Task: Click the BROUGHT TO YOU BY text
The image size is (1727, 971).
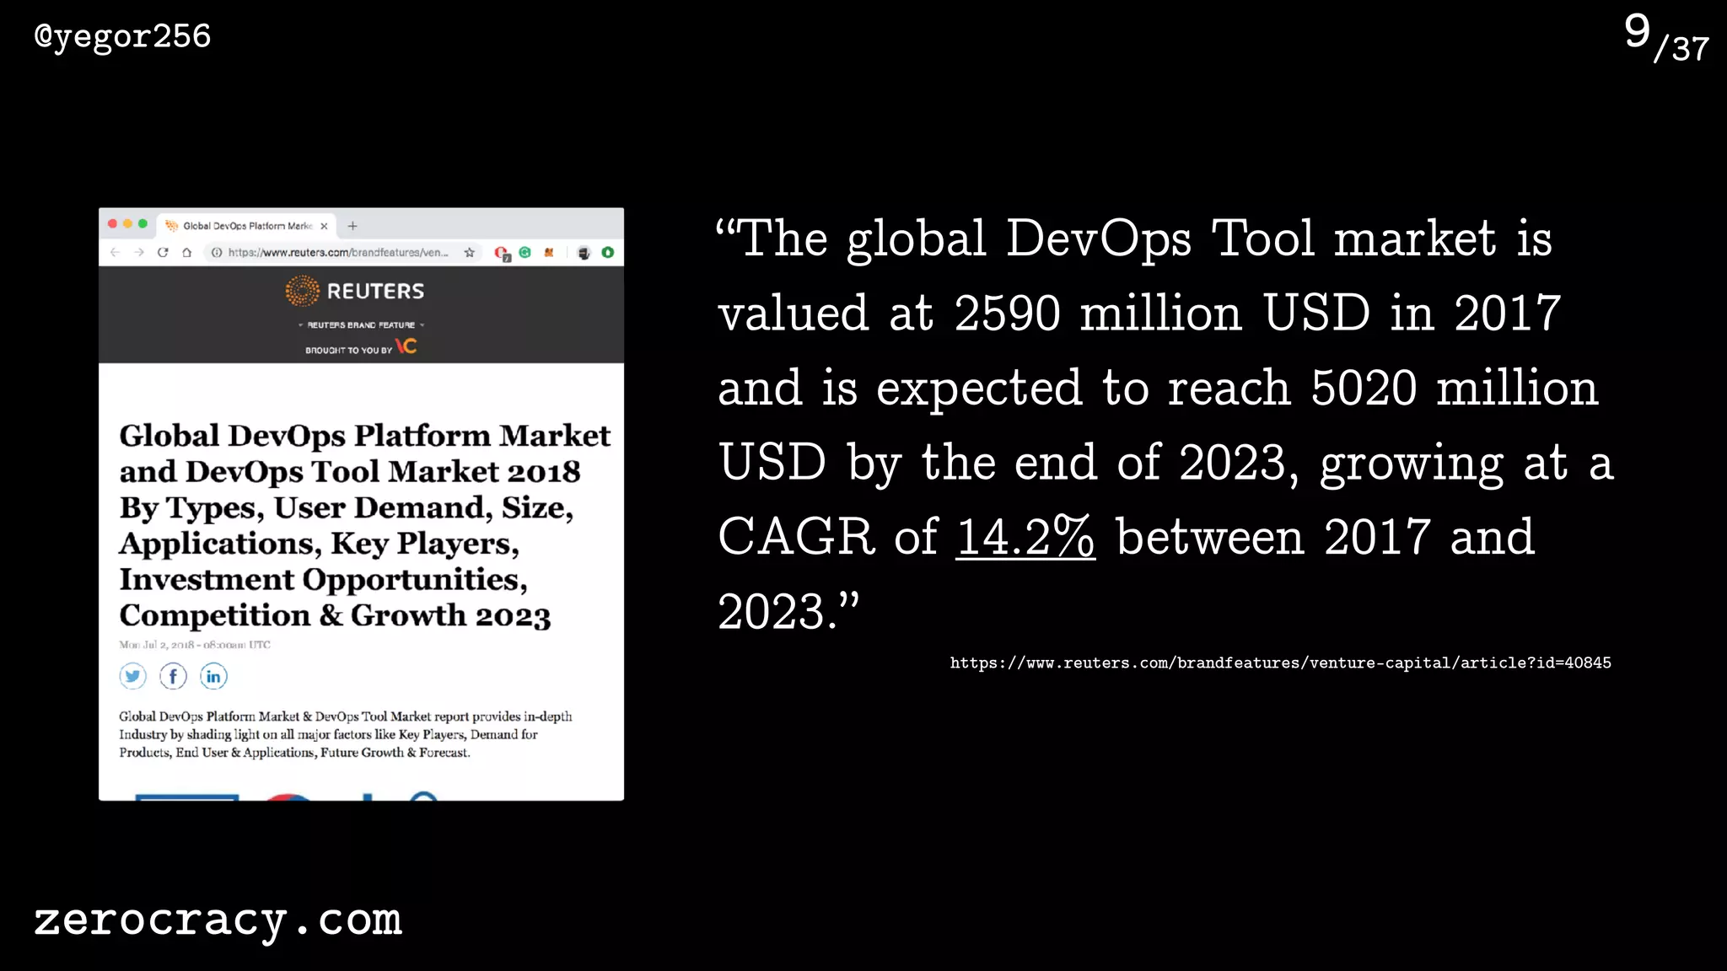Action: coord(348,350)
